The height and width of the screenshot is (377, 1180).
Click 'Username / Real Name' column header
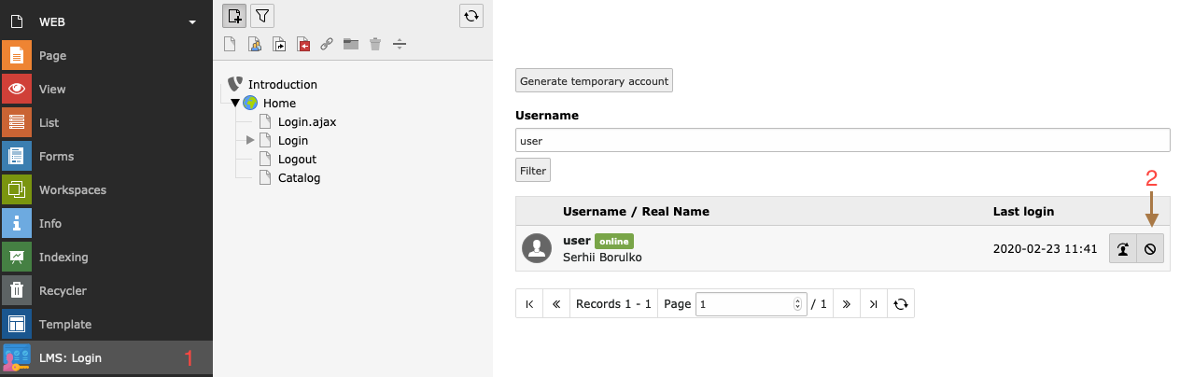click(636, 212)
